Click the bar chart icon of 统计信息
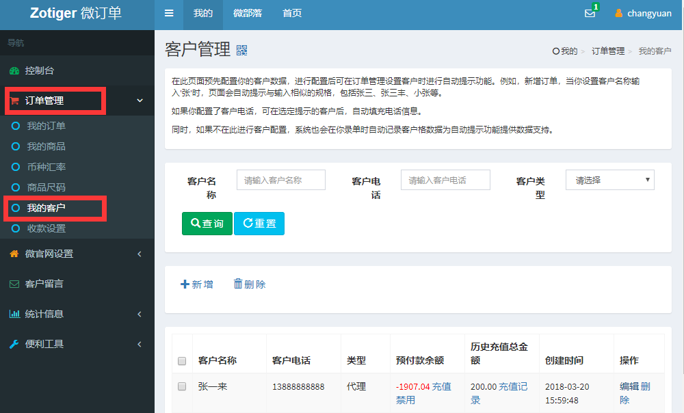The width and height of the screenshot is (684, 413). point(14,314)
